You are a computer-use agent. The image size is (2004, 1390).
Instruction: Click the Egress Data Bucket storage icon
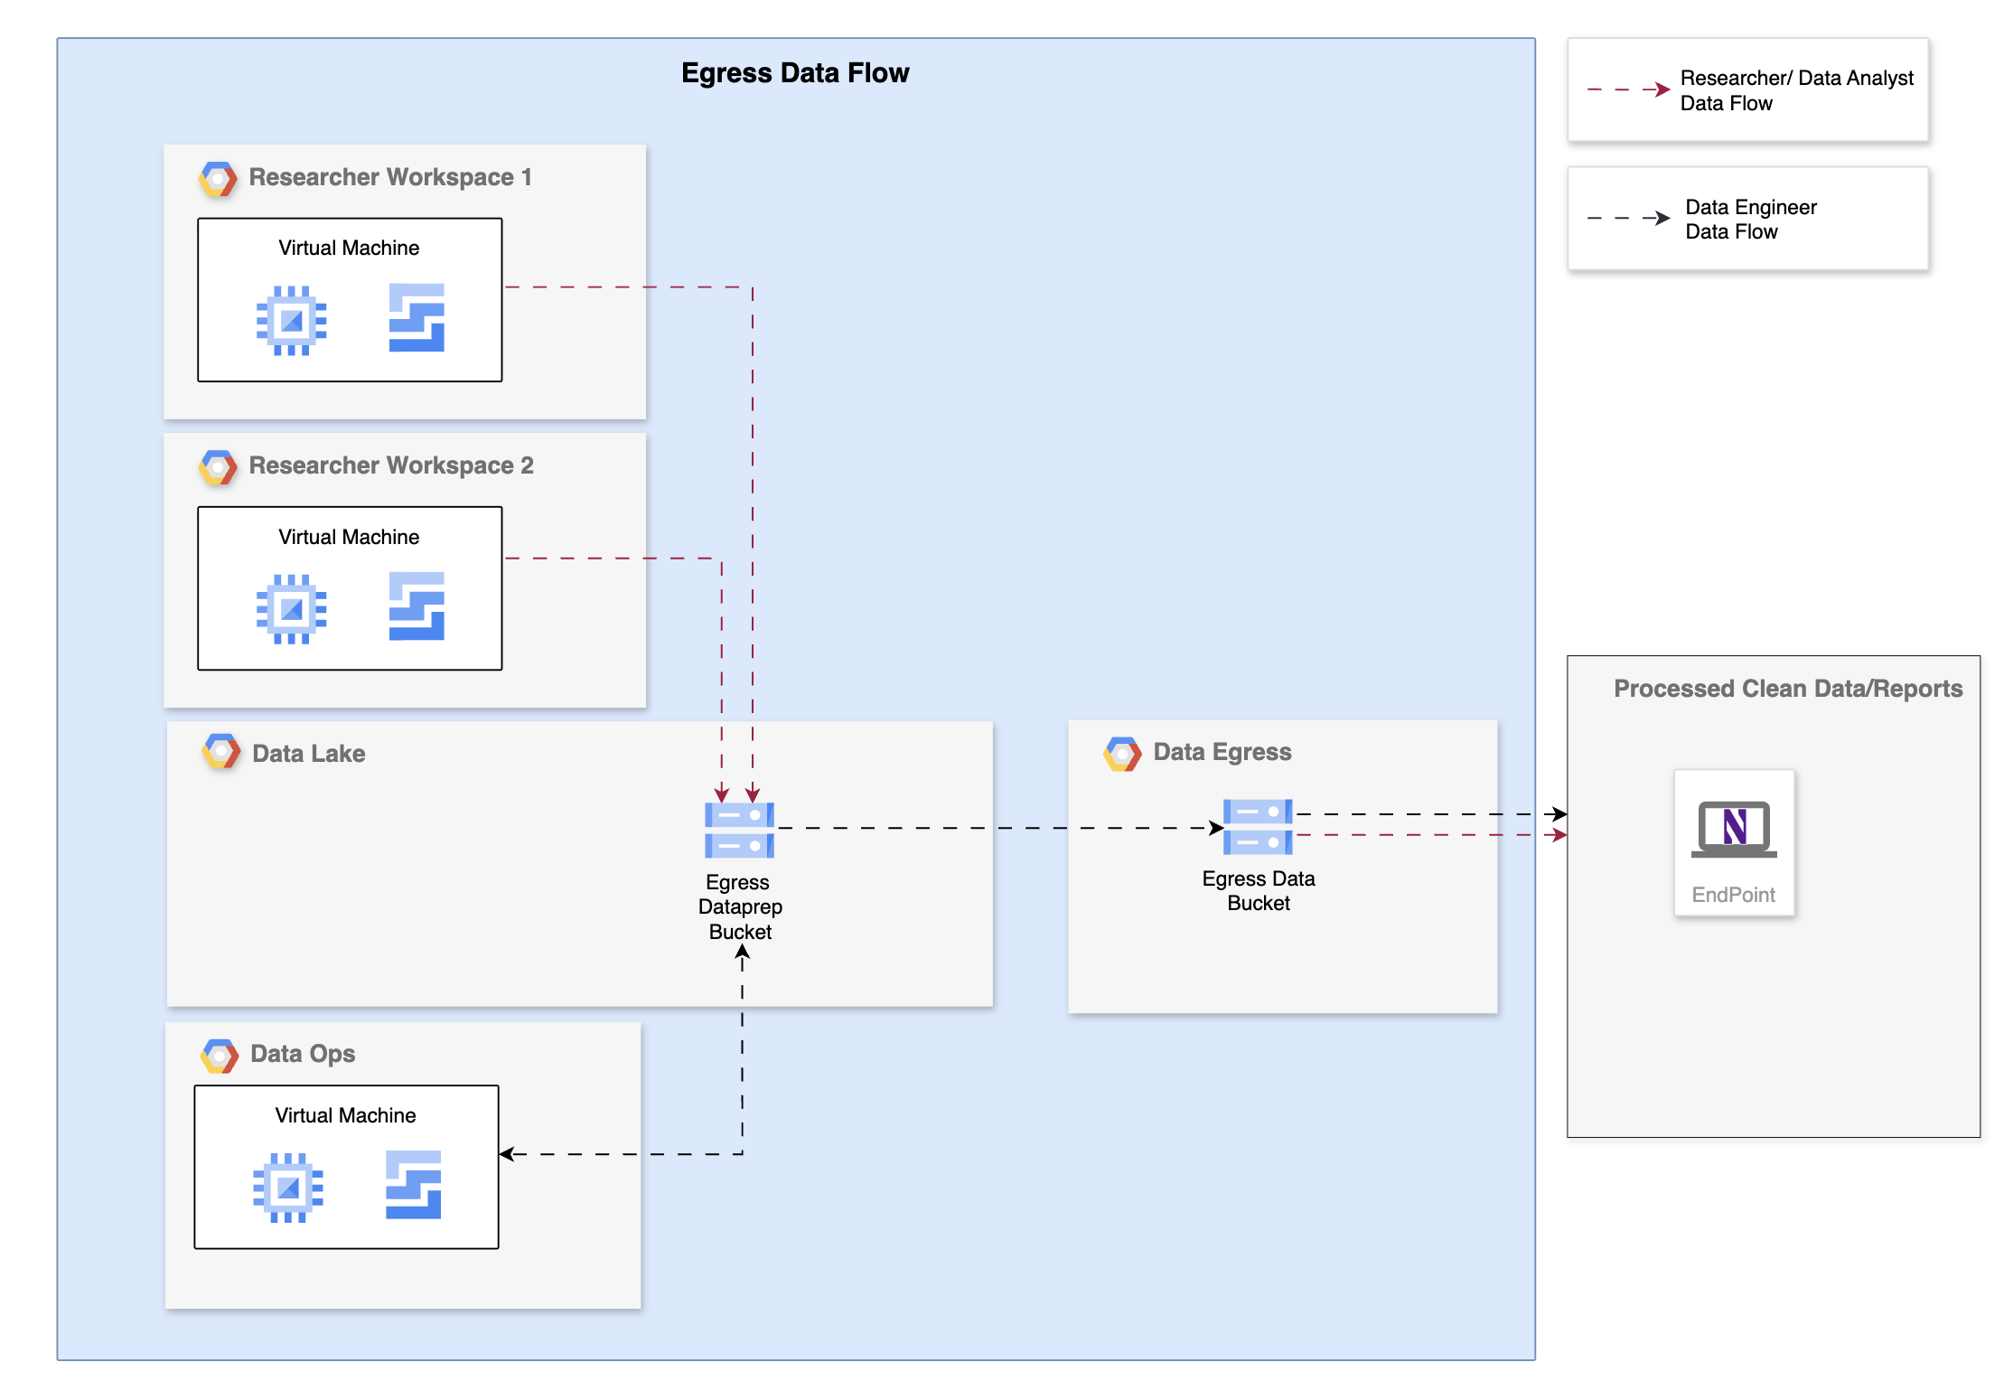[x=1258, y=826]
